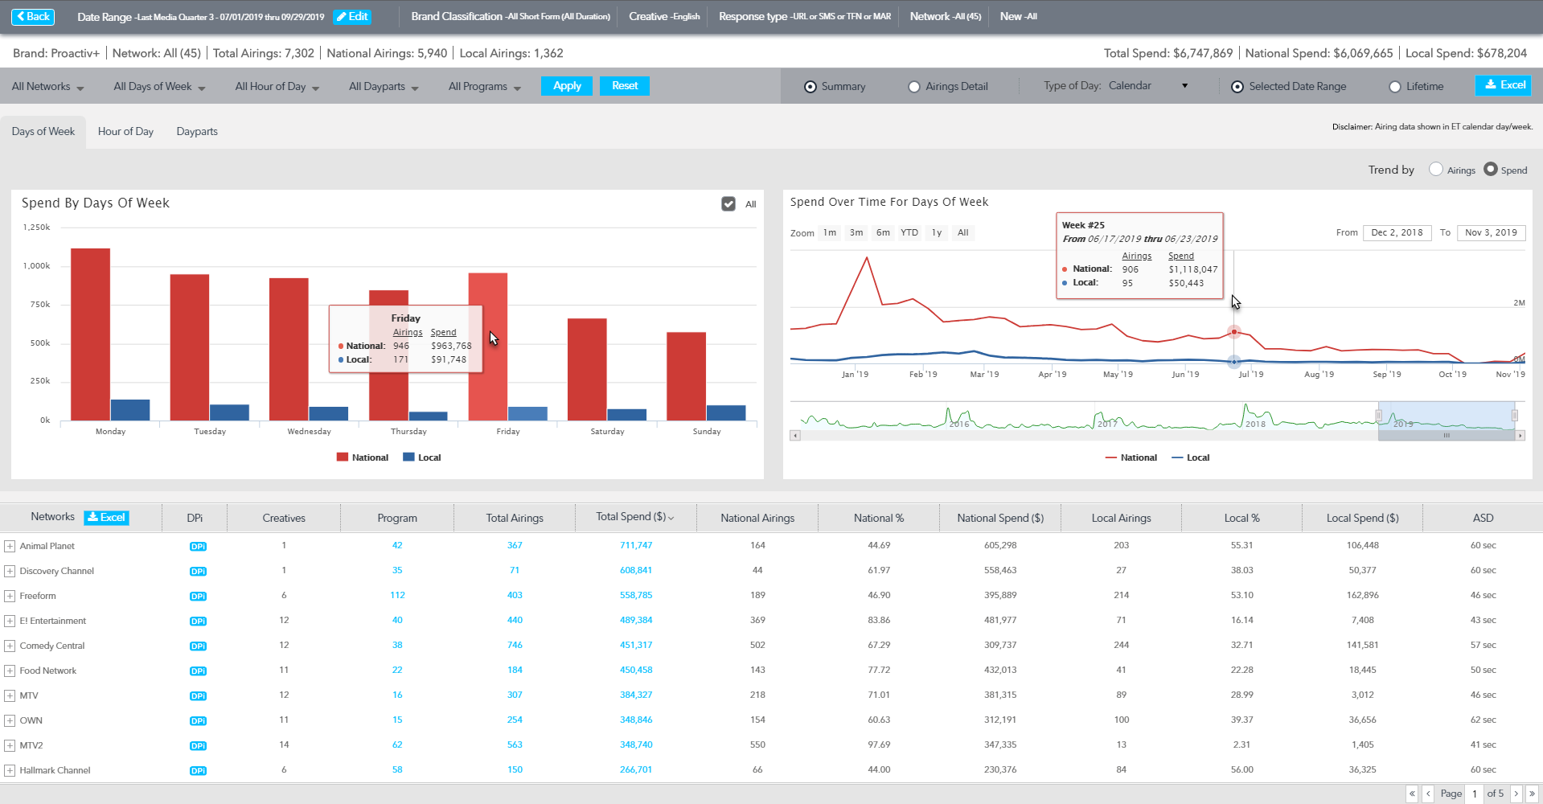1543x804 pixels.
Task: Click the right handle of timeline range slider
Action: 1514,416
